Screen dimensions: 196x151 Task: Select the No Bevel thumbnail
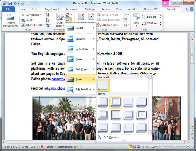coord(103,85)
